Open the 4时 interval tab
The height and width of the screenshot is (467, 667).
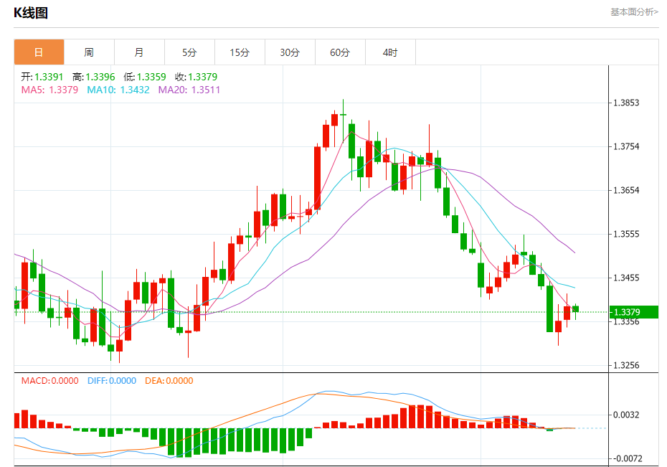coord(390,52)
